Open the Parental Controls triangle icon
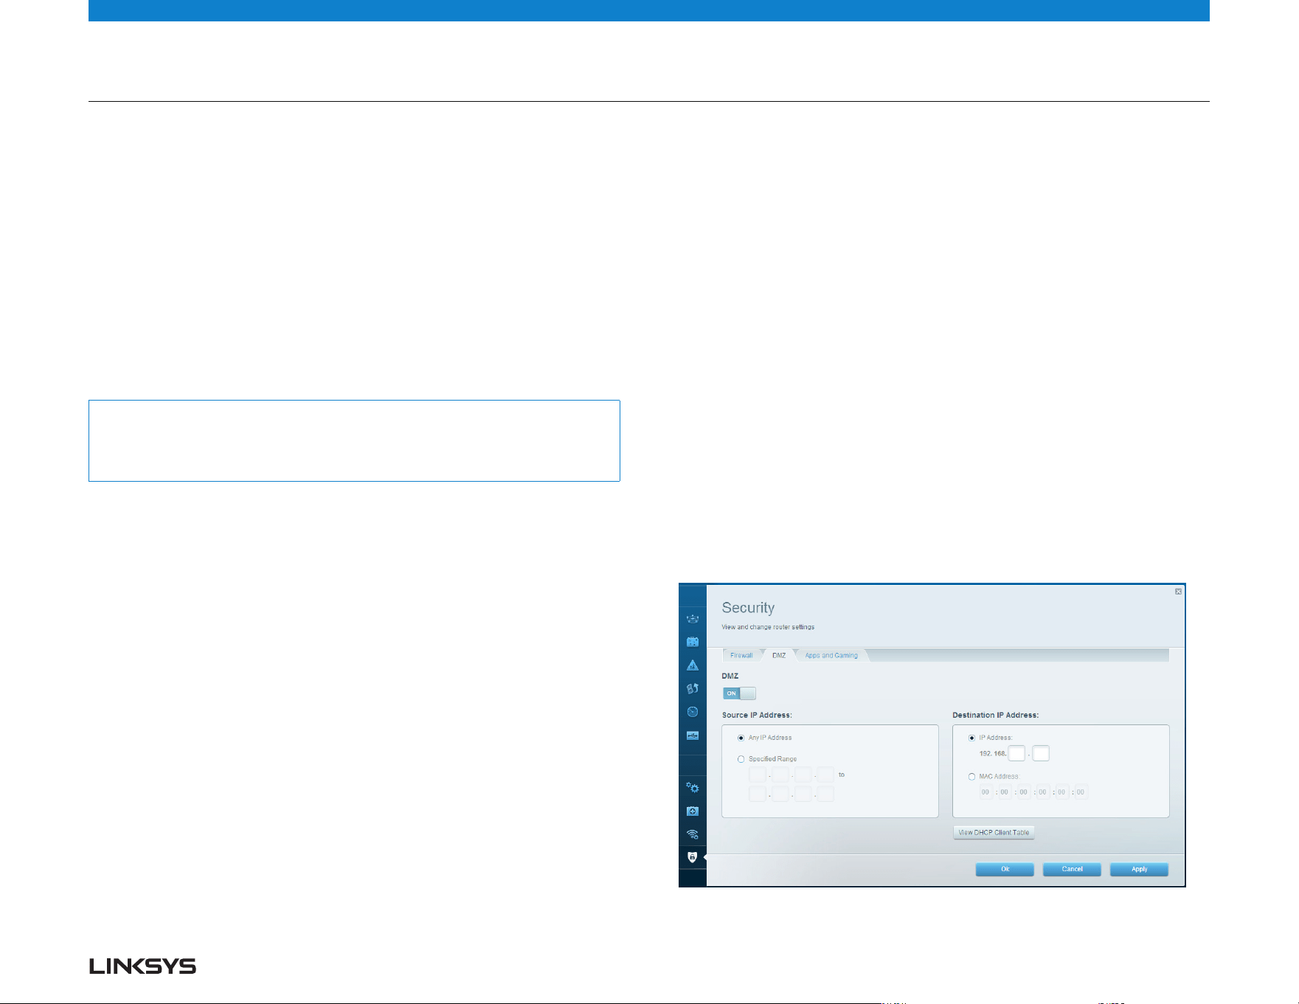1299x1004 pixels. pos(692,665)
